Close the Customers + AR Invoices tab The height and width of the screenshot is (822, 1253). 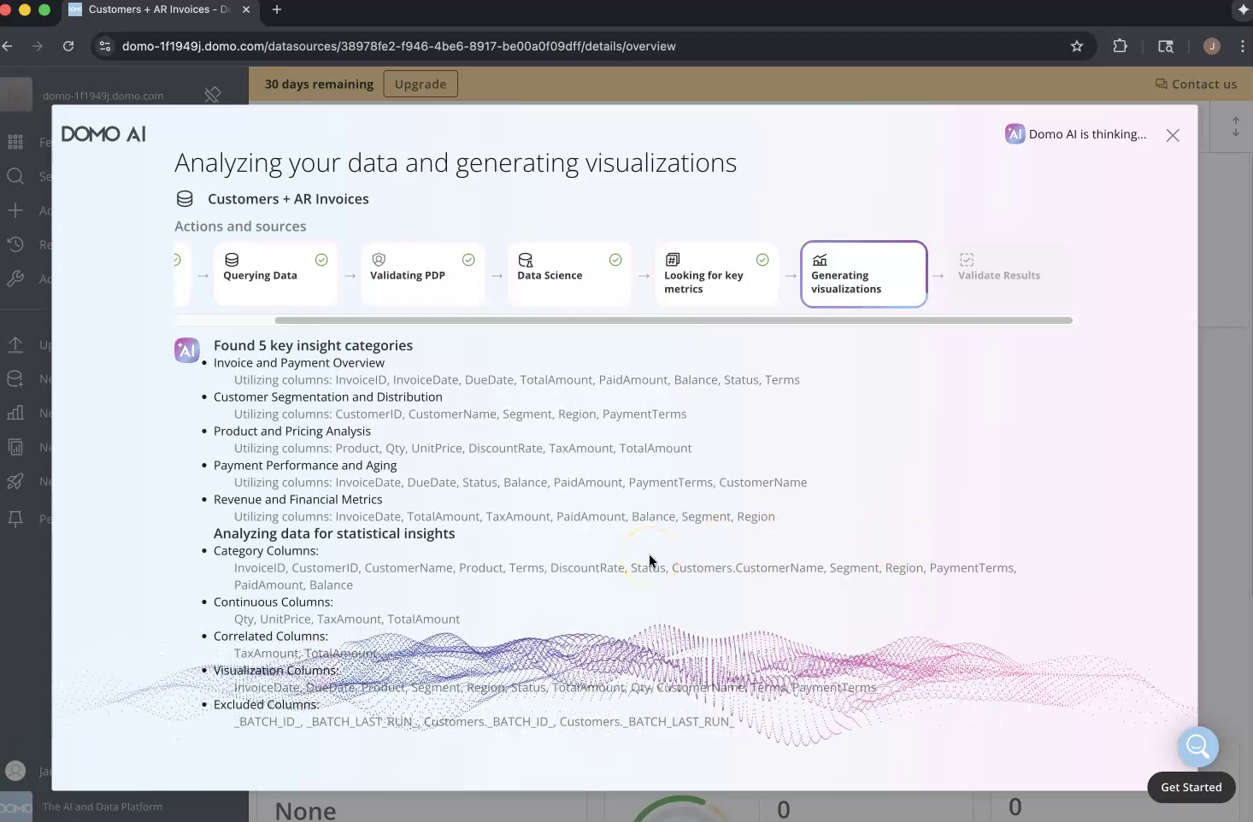(247, 9)
